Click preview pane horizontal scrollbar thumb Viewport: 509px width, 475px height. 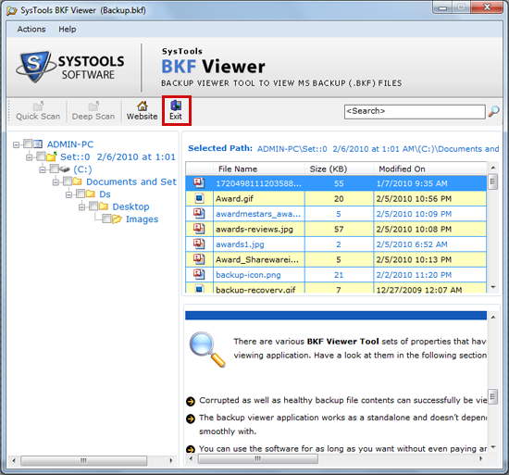(x=258, y=458)
